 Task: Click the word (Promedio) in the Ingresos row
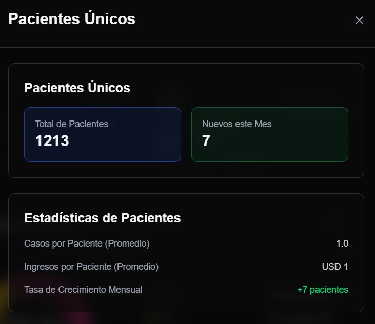point(136,267)
